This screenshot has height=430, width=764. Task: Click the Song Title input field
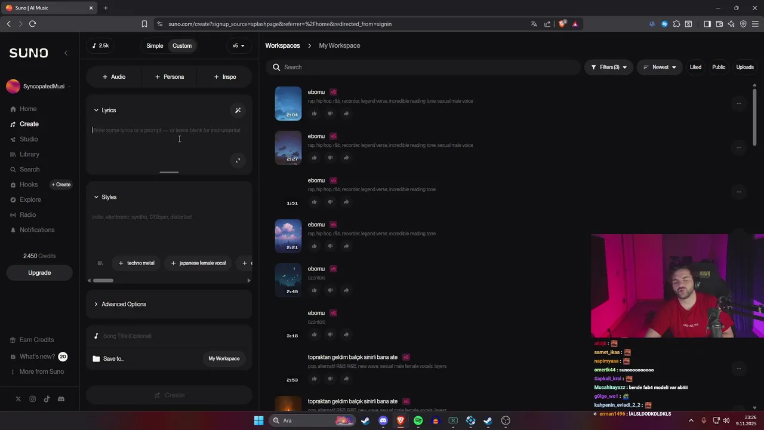click(169, 336)
